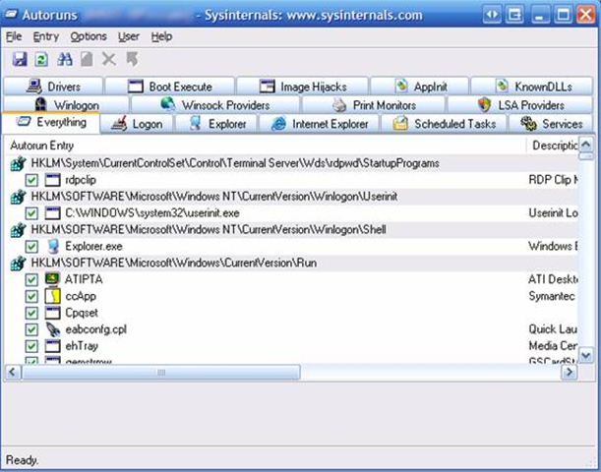Open the Options menu

pyautogui.click(x=89, y=36)
